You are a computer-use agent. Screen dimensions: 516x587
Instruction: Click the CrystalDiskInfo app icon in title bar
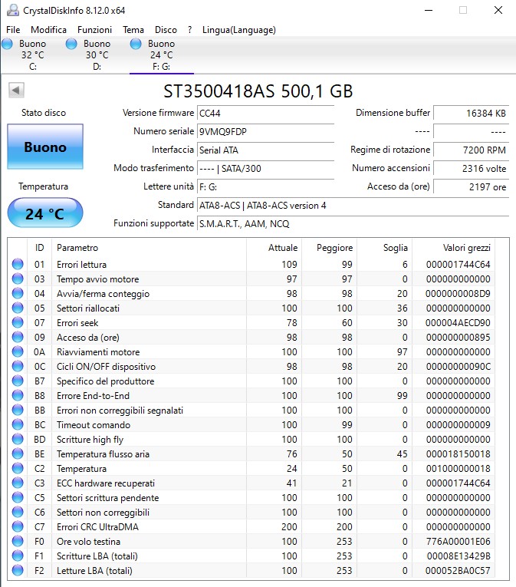(13, 10)
